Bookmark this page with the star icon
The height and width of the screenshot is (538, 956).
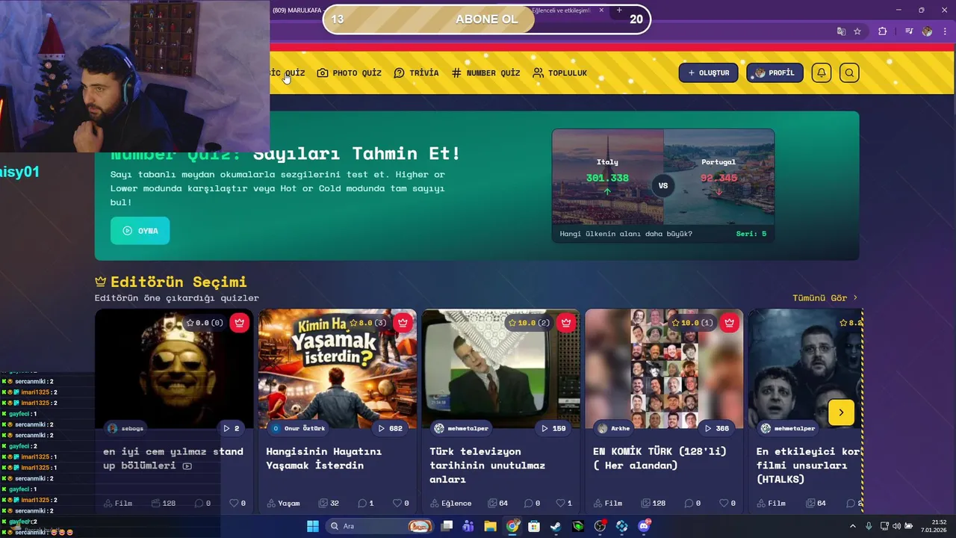point(857,31)
